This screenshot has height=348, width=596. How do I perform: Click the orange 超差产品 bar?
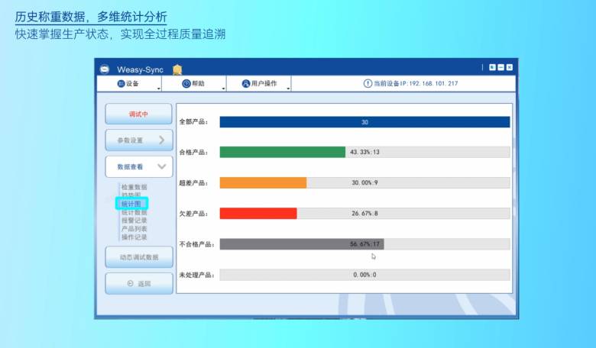(263, 183)
